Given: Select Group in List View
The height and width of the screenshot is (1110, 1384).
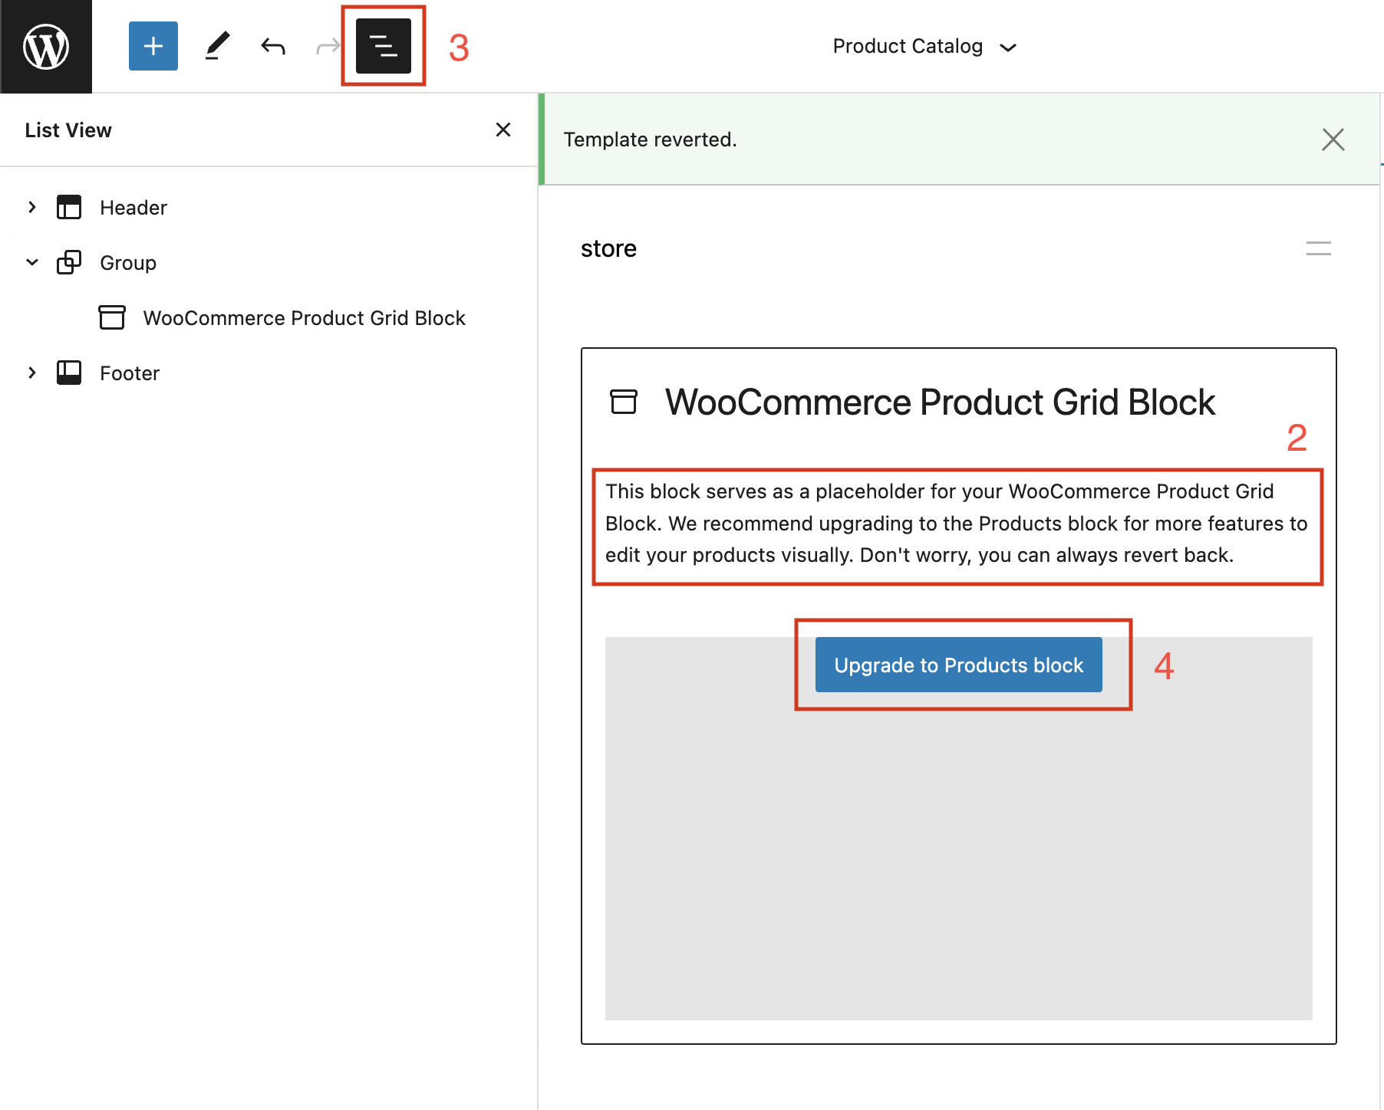Looking at the screenshot, I should tap(128, 263).
